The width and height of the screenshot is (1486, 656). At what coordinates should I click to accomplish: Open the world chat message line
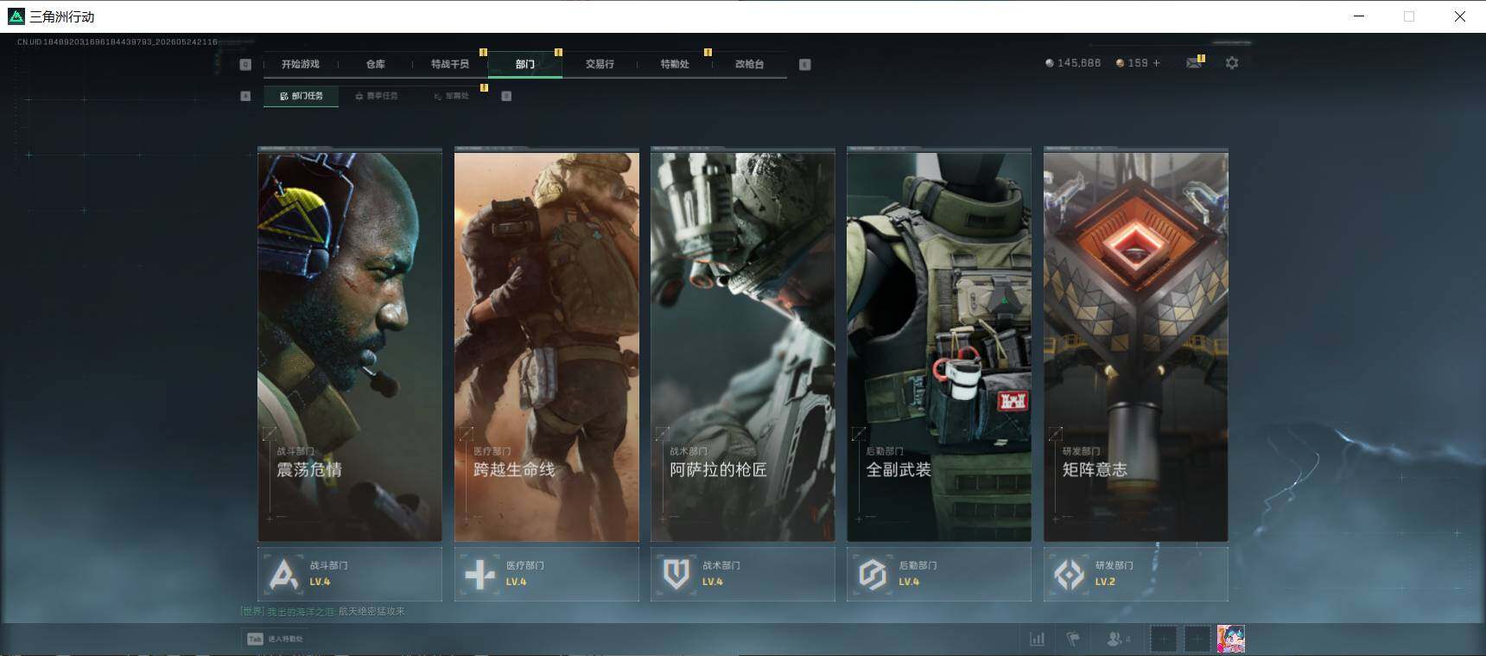(322, 611)
